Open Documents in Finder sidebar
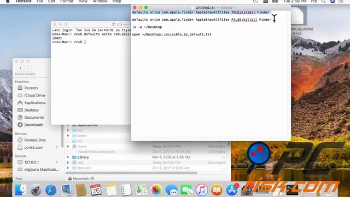Viewport: 350px width, 197px height. pyautogui.click(x=34, y=118)
